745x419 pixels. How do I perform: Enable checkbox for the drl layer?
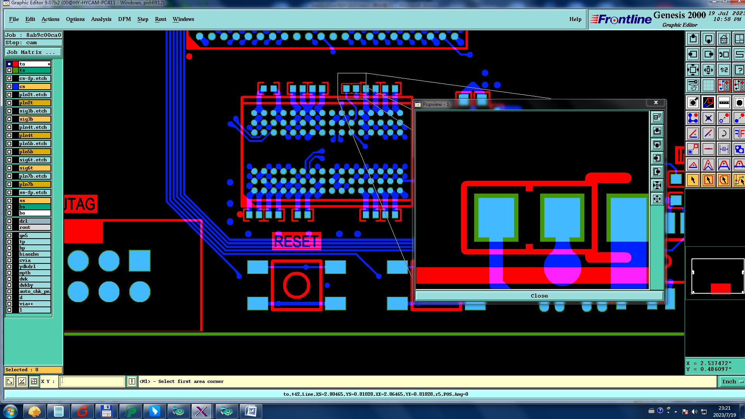point(9,221)
